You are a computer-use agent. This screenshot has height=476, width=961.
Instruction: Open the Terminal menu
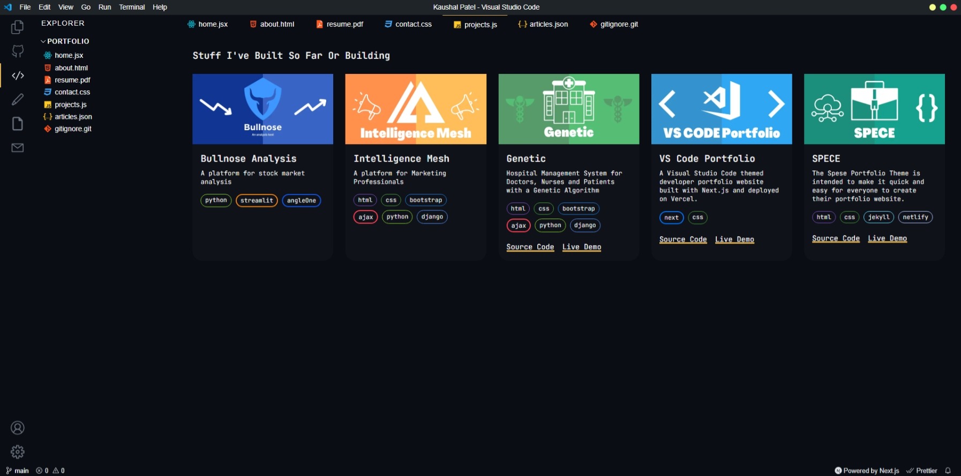coord(132,7)
